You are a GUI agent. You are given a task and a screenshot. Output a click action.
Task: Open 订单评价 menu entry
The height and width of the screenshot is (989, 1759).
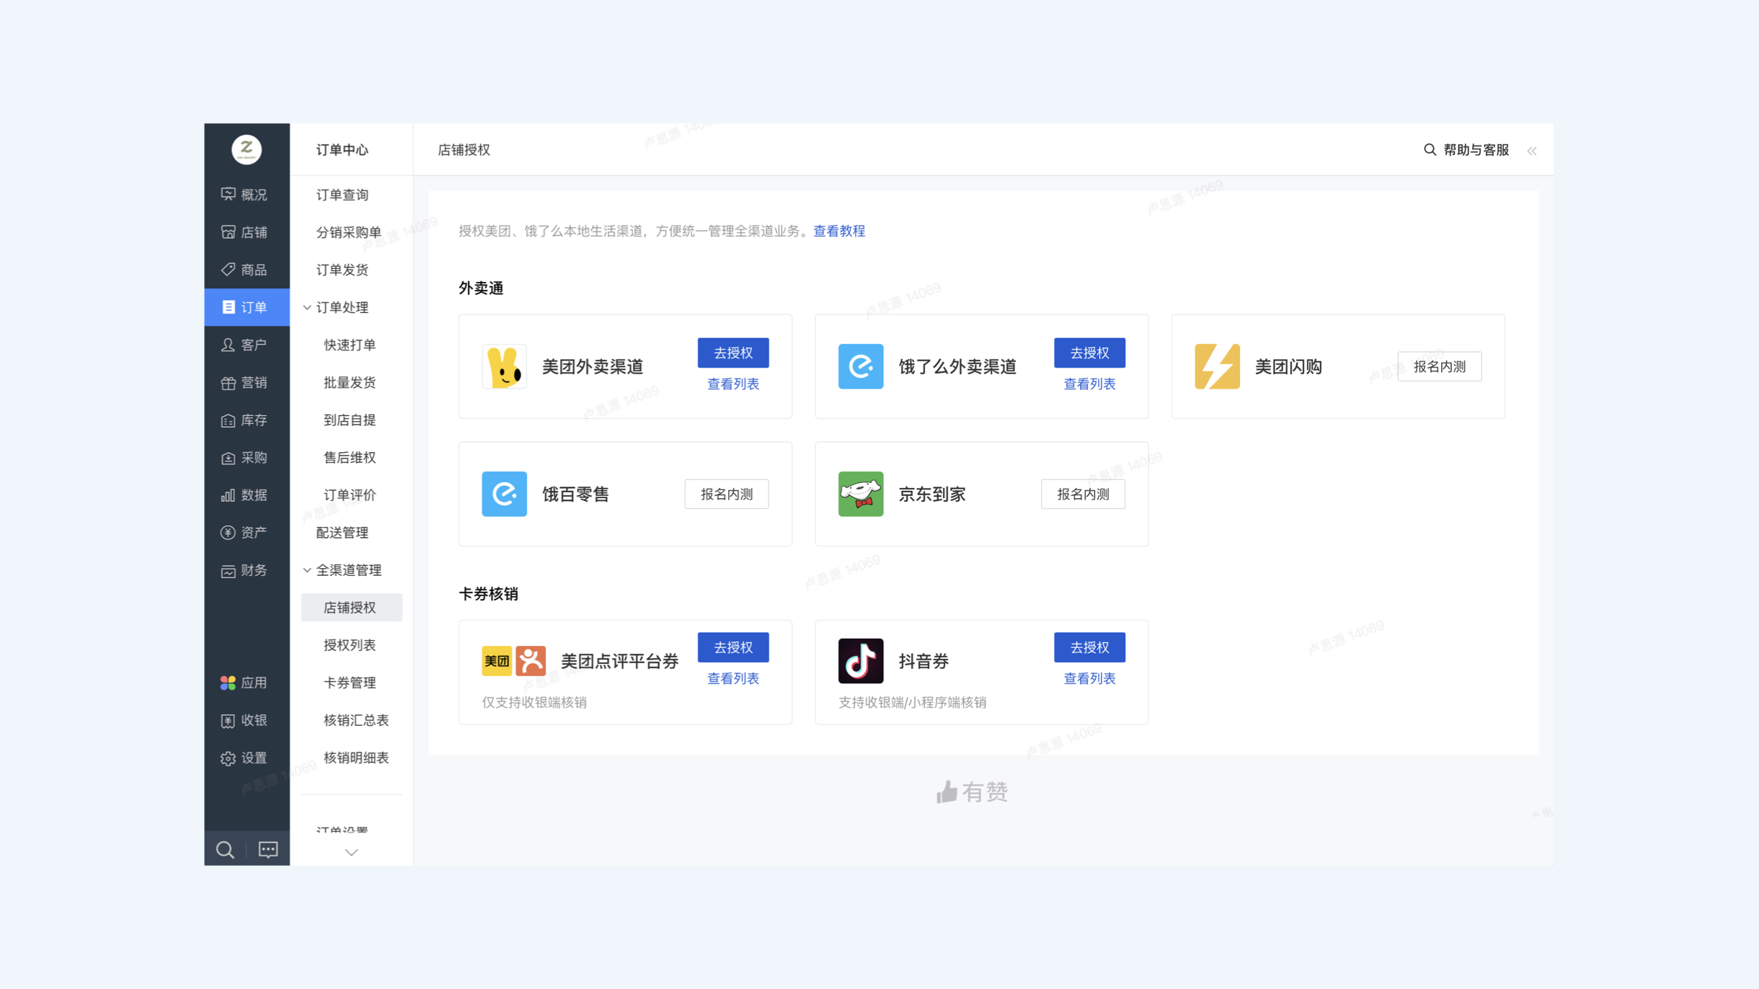coord(350,495)
